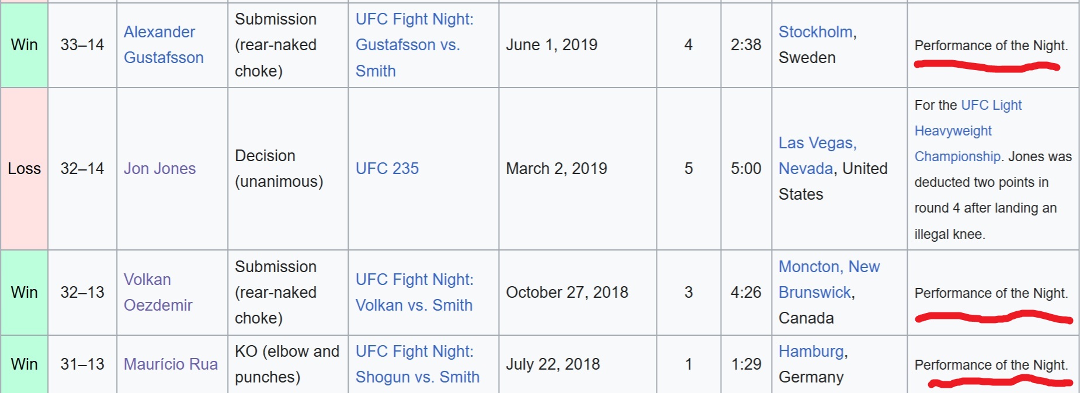Open the UFC 235 event link
The width and height of the screenshot is (1080, 393).
[x=387, y=169]
